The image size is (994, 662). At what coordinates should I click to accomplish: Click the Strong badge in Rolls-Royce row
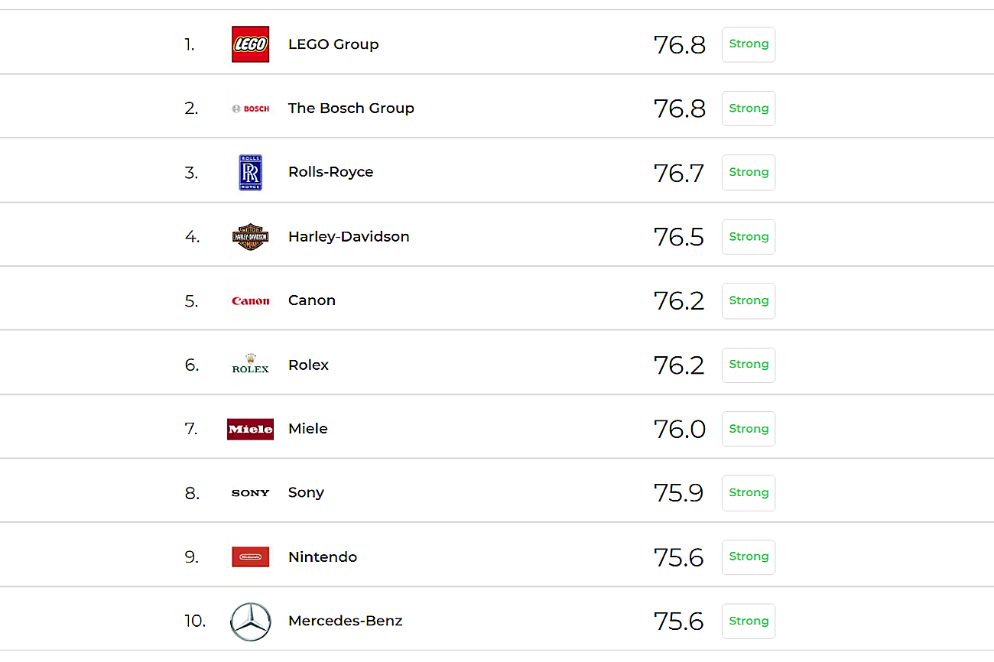point(749,172)
